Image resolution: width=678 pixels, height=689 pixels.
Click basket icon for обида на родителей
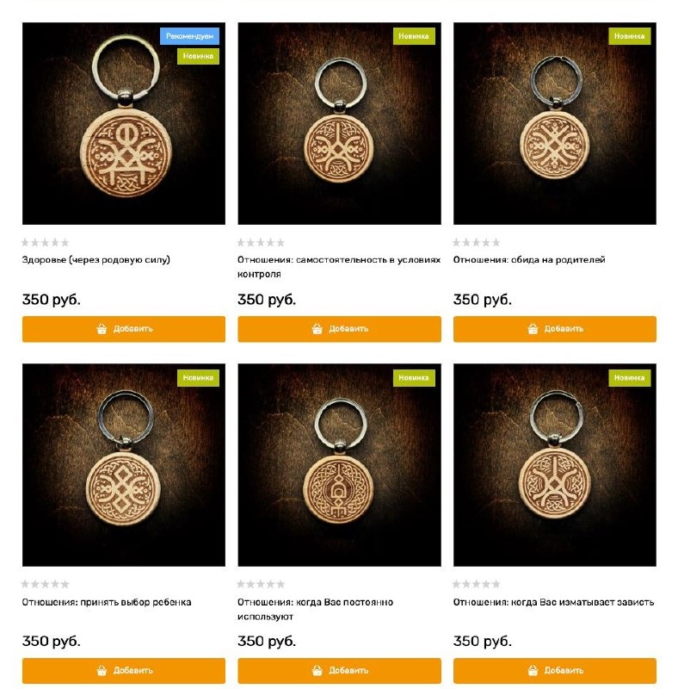(x=533, y=328)
